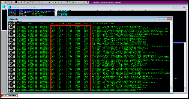Click the Message column header in Log data
Screen dimensions: 189x99
[92, 22]
